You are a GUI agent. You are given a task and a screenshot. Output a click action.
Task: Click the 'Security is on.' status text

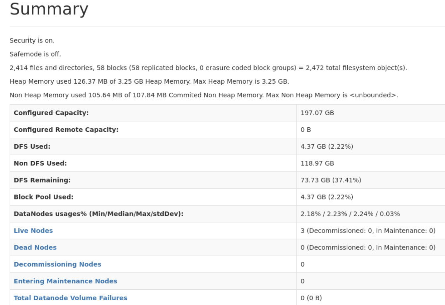[32, 41]
